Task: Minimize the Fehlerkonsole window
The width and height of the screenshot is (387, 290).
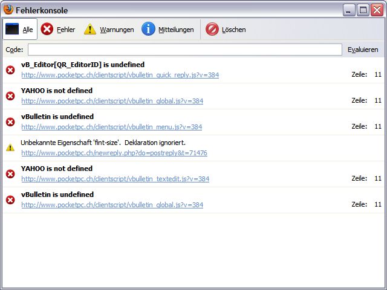Action: (x=349, y=10)
